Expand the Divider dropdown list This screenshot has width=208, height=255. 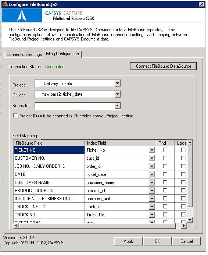click(117, 94)
